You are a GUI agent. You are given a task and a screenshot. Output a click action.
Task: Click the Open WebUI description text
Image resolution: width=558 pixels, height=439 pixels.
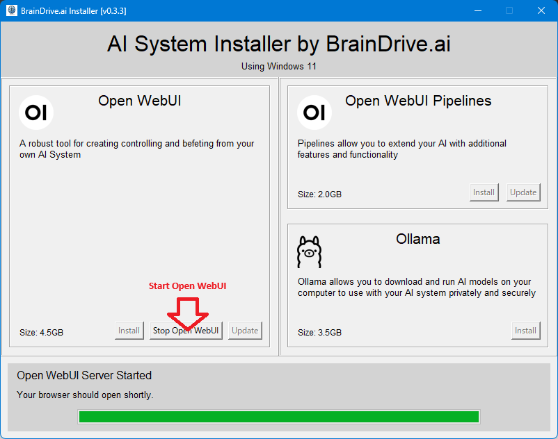coord(137,149)
